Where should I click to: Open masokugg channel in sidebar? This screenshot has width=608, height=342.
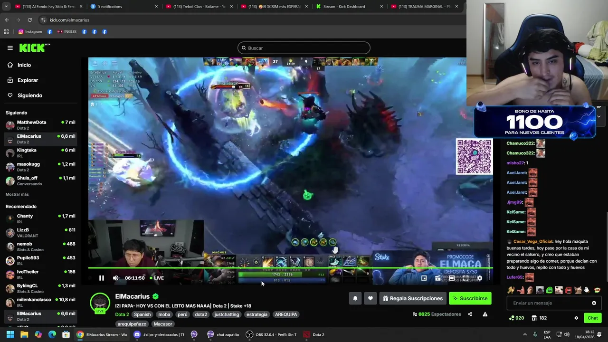click(40, 167)
